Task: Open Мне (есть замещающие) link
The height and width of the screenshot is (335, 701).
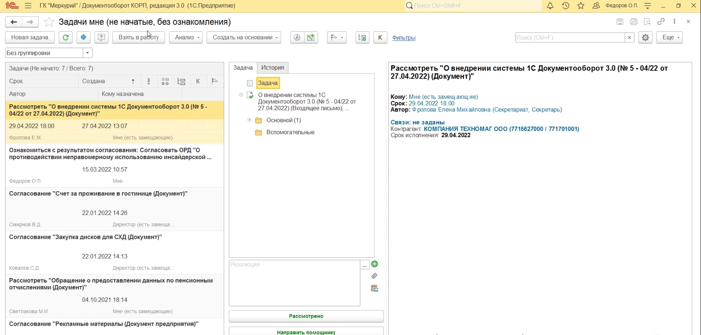Action: point(443,97)
